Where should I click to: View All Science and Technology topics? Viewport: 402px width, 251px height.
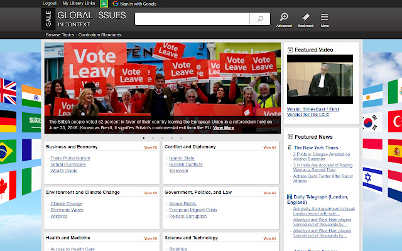coord(269,238)
